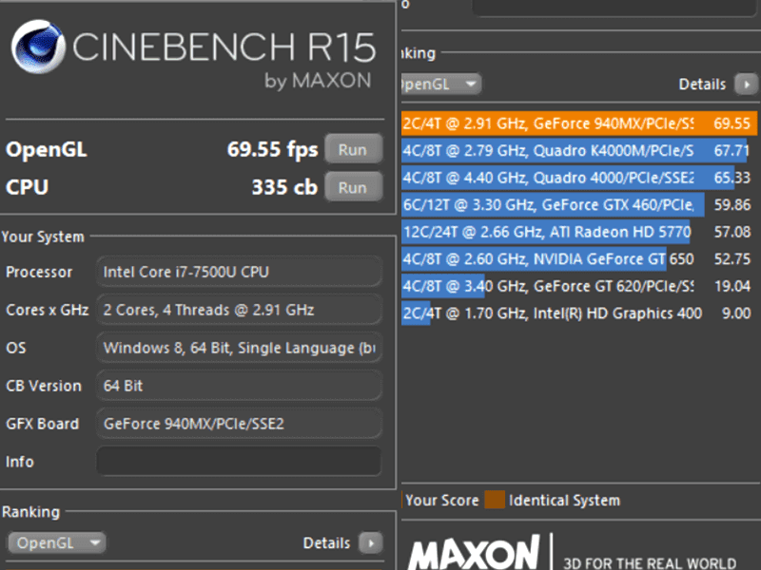This screenshot has width=761, height=570.
Task: Click the 'Your Score' legend label
Action: click(441, 501)
